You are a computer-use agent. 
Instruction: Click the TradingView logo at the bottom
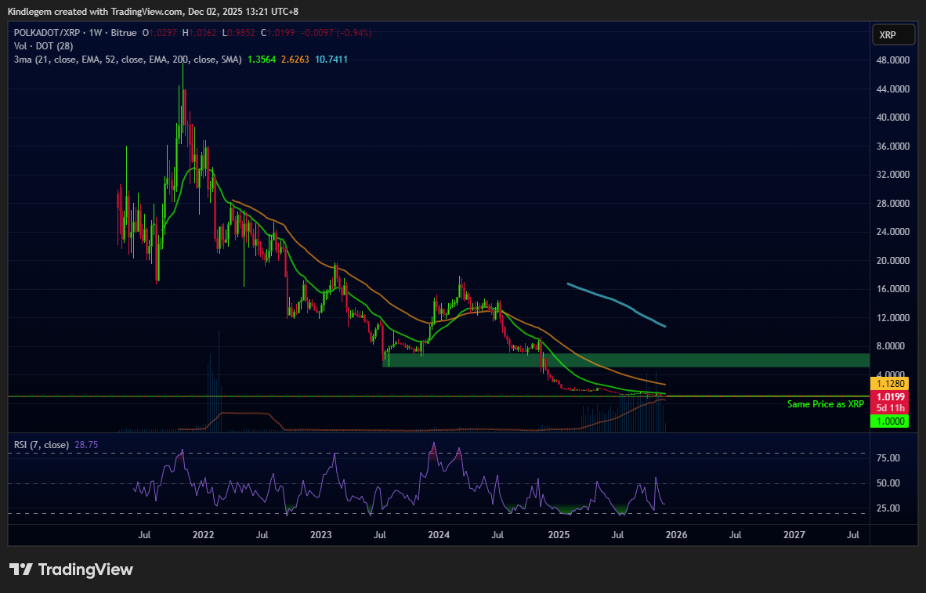71,569
